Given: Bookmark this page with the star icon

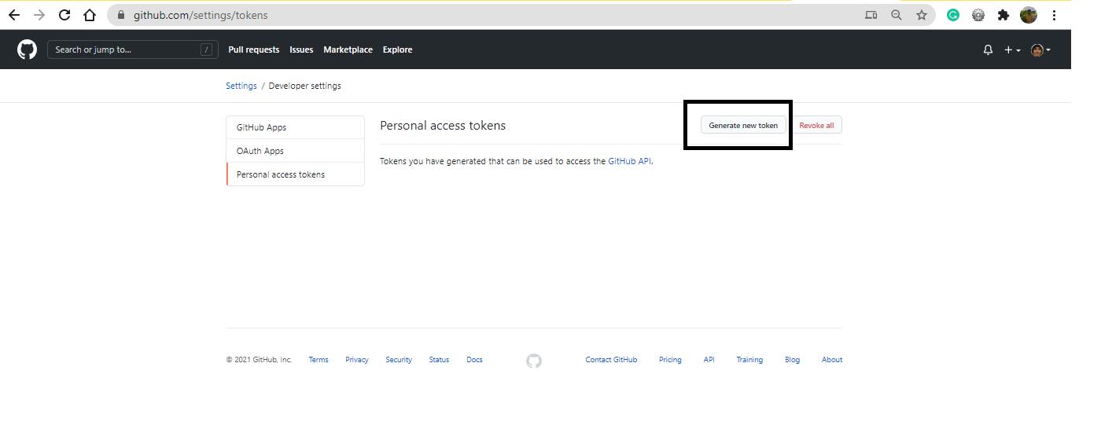Looking at the screenshot, I should click(x=921, y=15).
